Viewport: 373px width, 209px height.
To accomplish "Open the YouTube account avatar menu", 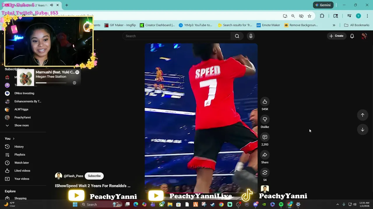I will pyautogui.click(x=364, y=36).
